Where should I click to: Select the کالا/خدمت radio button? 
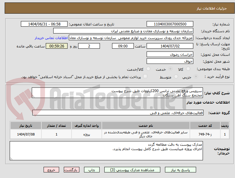pyautogui.click(x=148, y=69)
